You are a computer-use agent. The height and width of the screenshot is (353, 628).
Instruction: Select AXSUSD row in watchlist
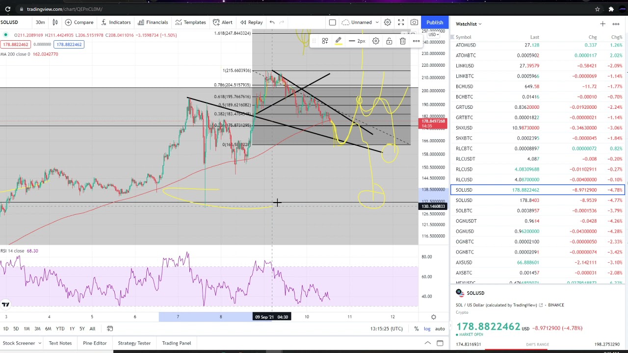(537, 262)
